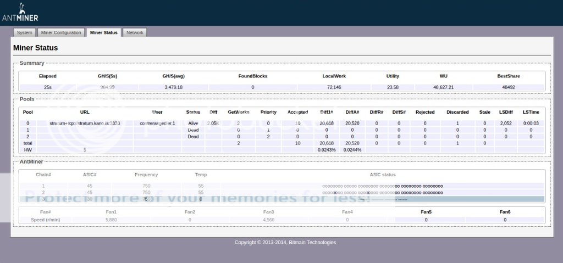Click the BestShare value 48492
Image resolution: width=563 pixels, height=263 pixels.
click(509, 87)
